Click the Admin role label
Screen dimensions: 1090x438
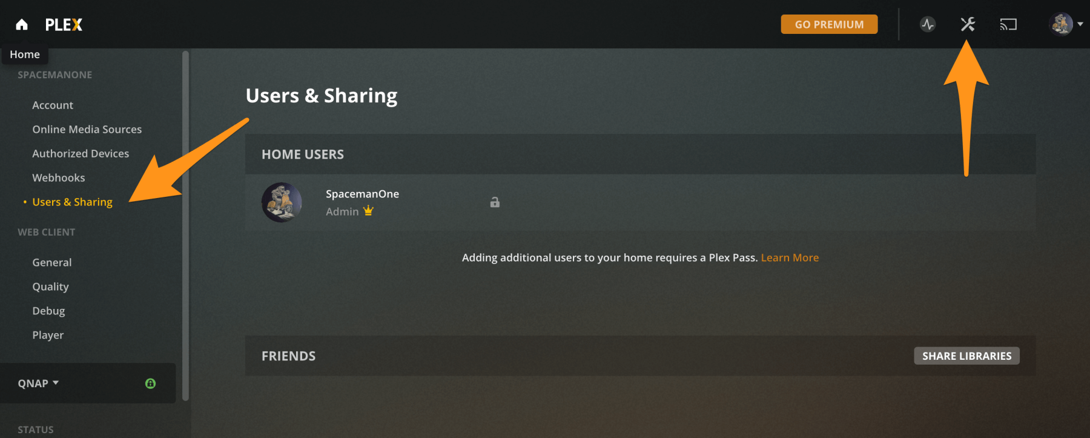click(x=342, y=211)
